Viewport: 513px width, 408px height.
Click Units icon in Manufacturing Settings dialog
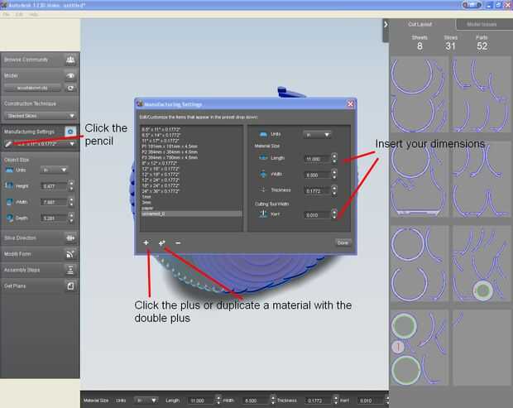(x=263, y=134)
